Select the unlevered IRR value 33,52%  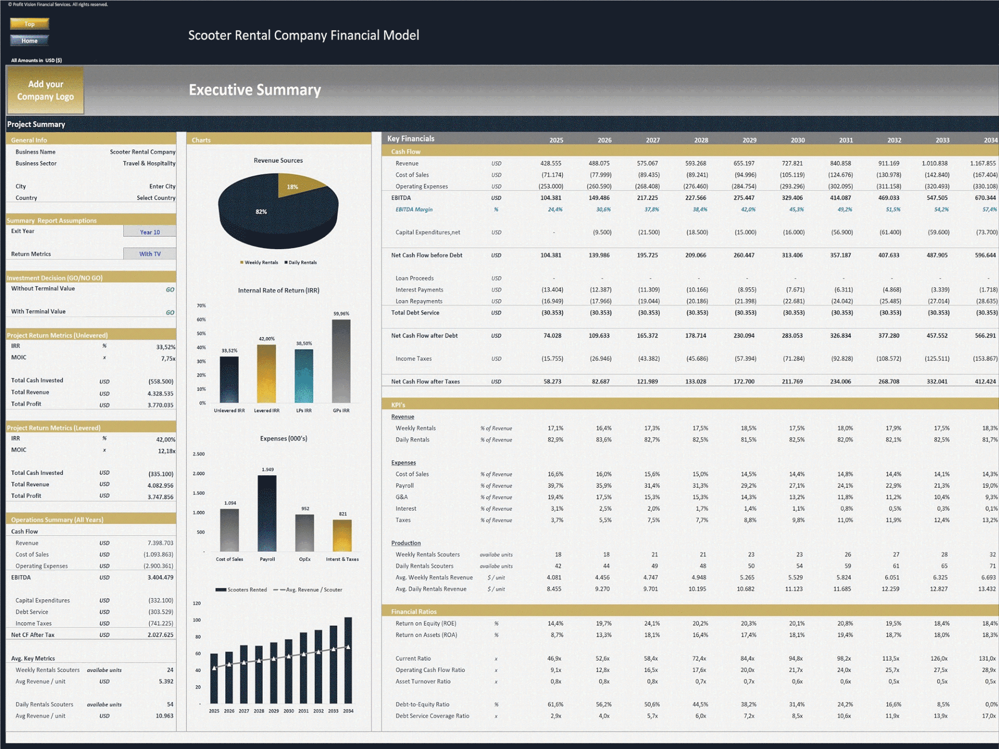tap(166, 347)
